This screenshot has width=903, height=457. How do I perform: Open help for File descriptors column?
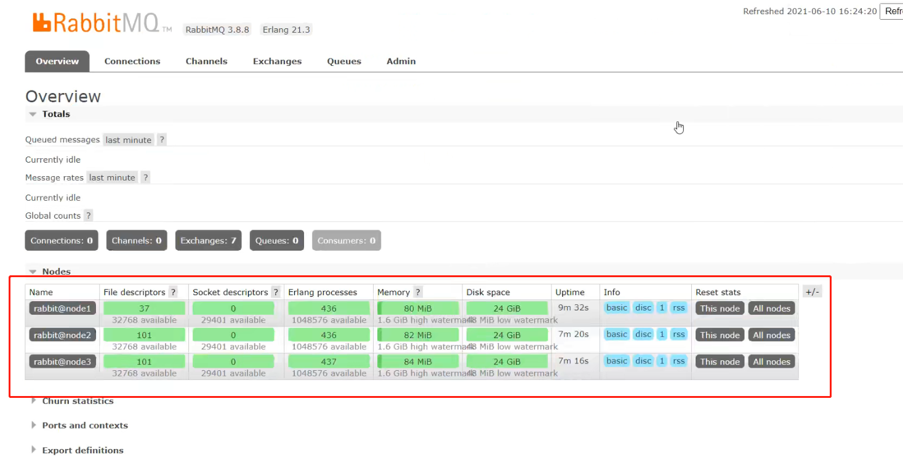point(173,292)
